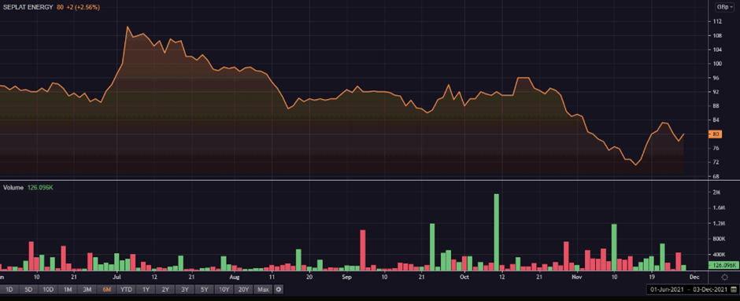
Task: Open the GBp currency dropdown
Action: (x=724, y=7)
